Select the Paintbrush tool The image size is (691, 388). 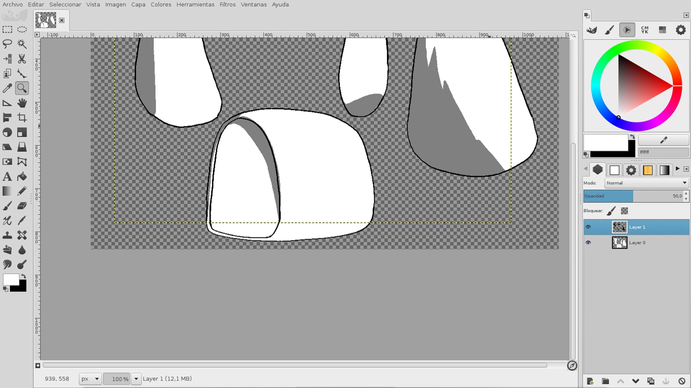7,206
